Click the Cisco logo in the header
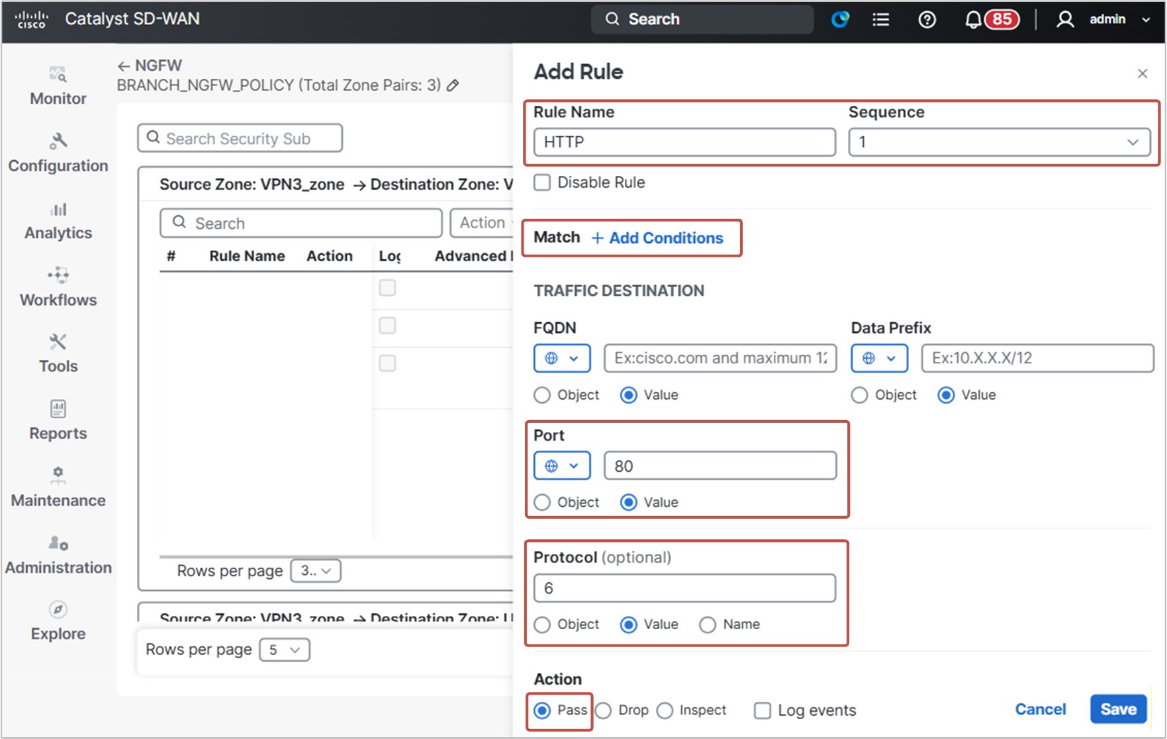Viewport: 1167px width, 739px height. (x=31, y=19)
